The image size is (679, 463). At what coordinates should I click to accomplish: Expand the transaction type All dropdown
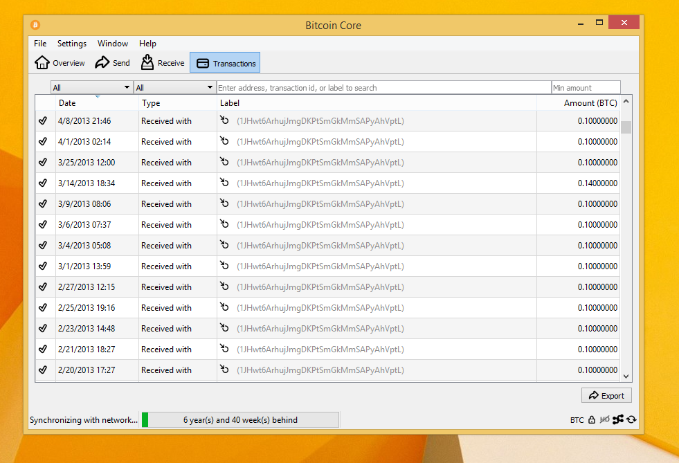174,87
